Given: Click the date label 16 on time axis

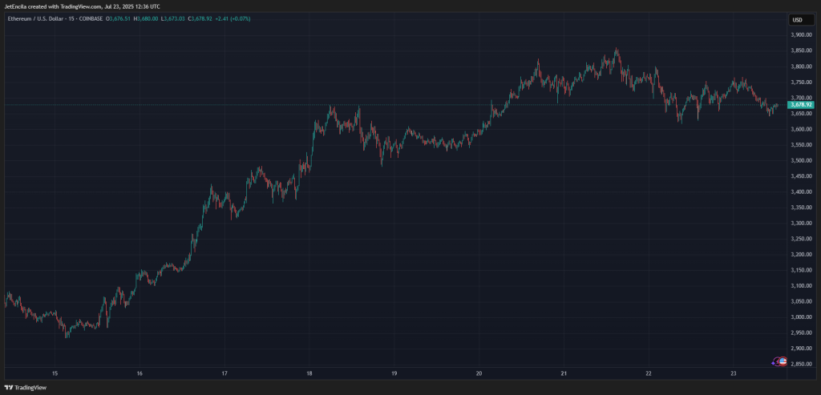Looking at the screenshot, I should tap(140, 373).
